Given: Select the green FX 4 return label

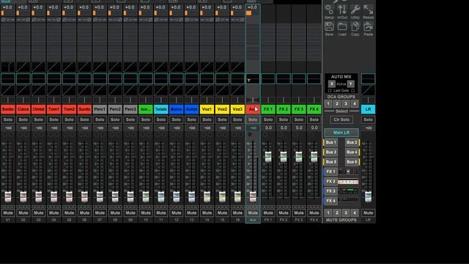Looking at the screenshot, I should [314, 109].
